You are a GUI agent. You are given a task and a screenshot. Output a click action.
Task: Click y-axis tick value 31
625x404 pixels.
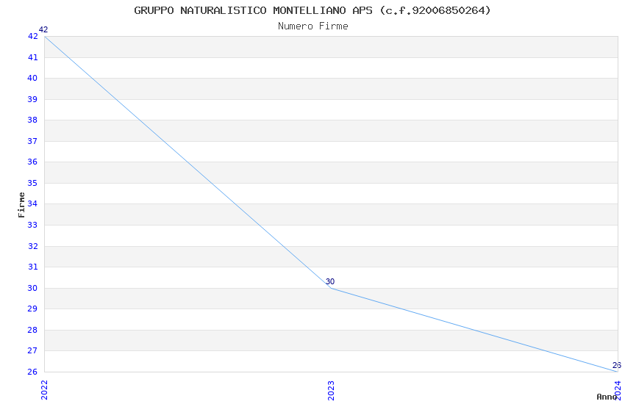pos(32,267)
